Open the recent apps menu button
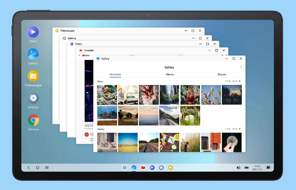 (47, 167)
